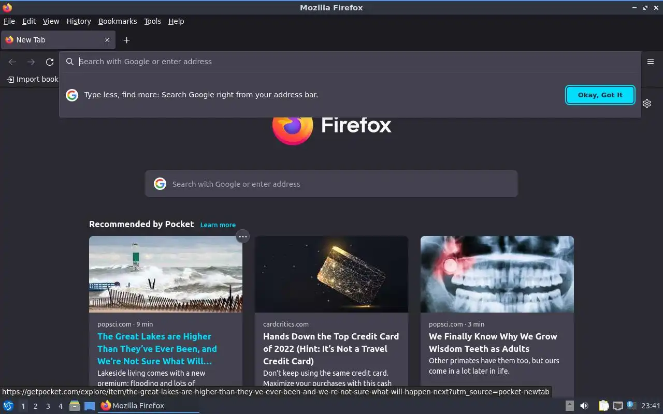663x414 pixels.
Task: Open the system start menu in taskbar
Action: [8, 406]
